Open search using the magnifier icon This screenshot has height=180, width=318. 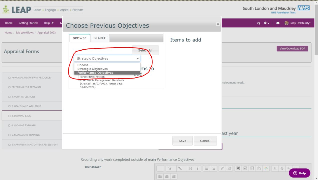(258, 23)
